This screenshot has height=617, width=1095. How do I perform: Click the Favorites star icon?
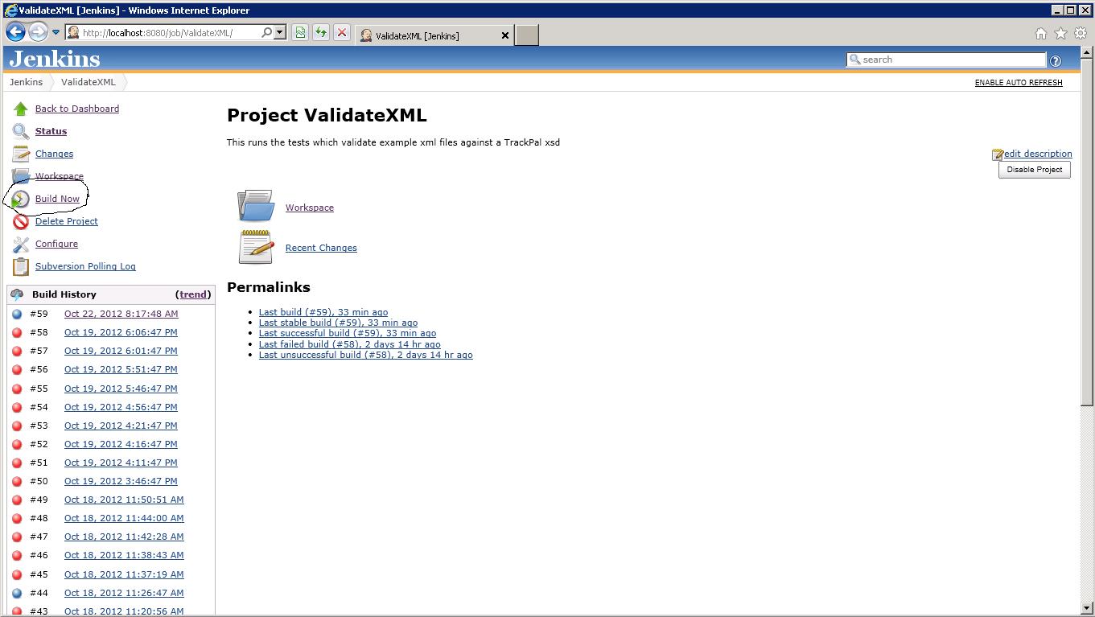[x=1061, y=34]
